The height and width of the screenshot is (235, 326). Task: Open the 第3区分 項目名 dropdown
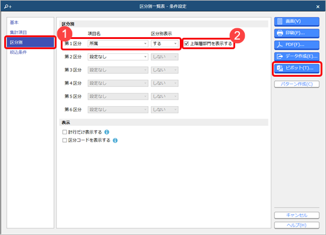(118, 70)
